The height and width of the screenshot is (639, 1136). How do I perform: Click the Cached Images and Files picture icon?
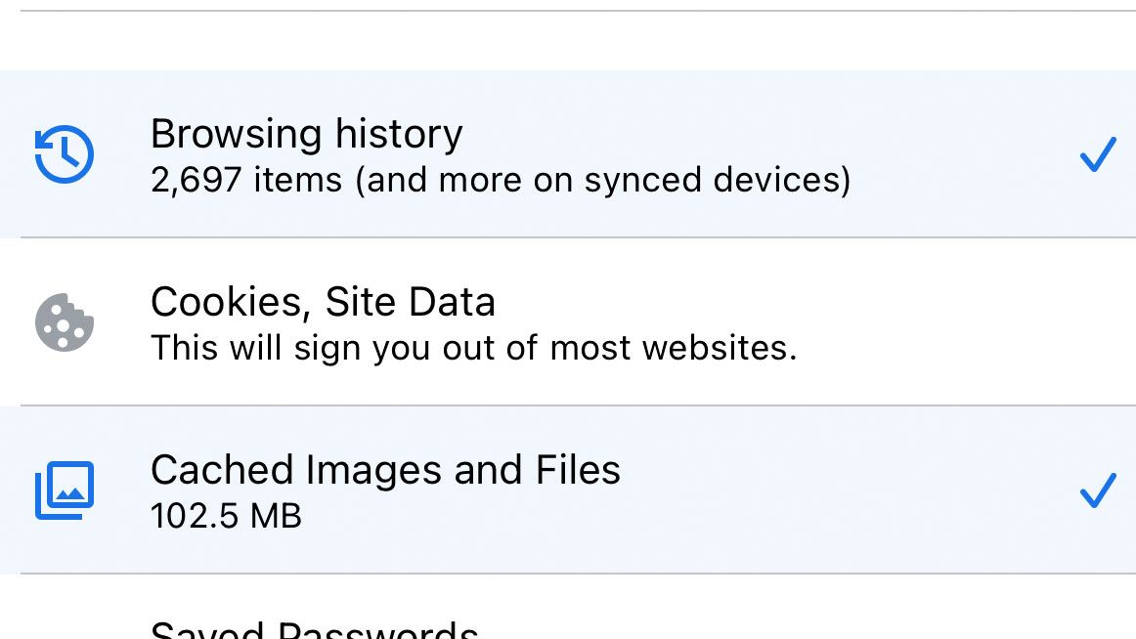(x=65, y=490)
